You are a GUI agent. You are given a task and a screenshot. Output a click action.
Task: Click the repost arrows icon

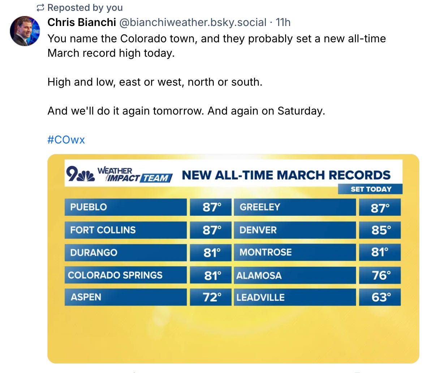41,8
